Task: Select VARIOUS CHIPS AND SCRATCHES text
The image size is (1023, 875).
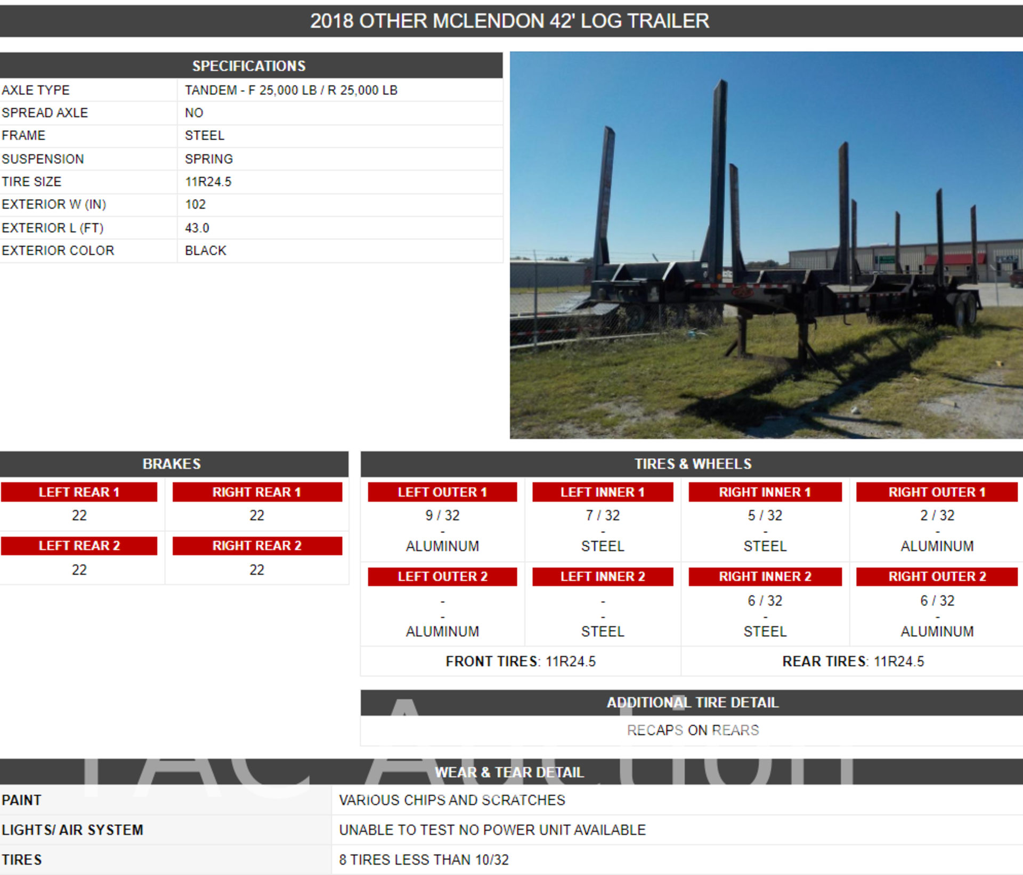Action: (452, 800)
